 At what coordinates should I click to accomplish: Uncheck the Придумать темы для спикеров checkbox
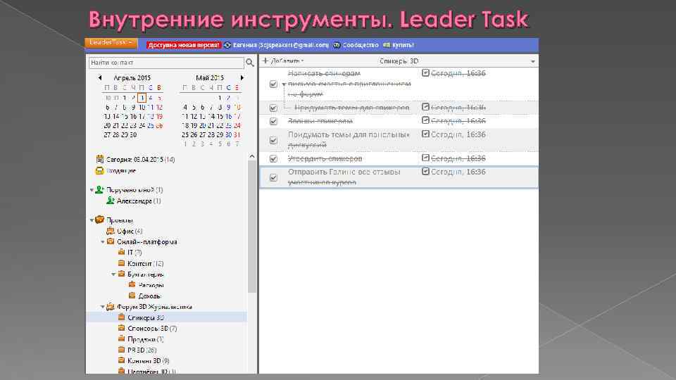[x=273, y=108]
